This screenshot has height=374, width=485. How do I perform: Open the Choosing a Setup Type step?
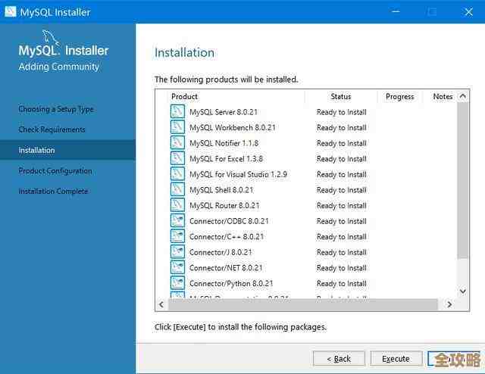click(56, 109)
